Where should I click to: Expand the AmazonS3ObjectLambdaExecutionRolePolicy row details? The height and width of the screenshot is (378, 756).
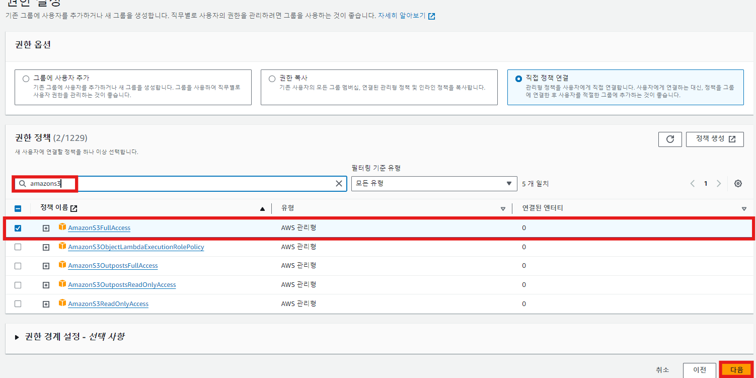(x=46, y=247)
